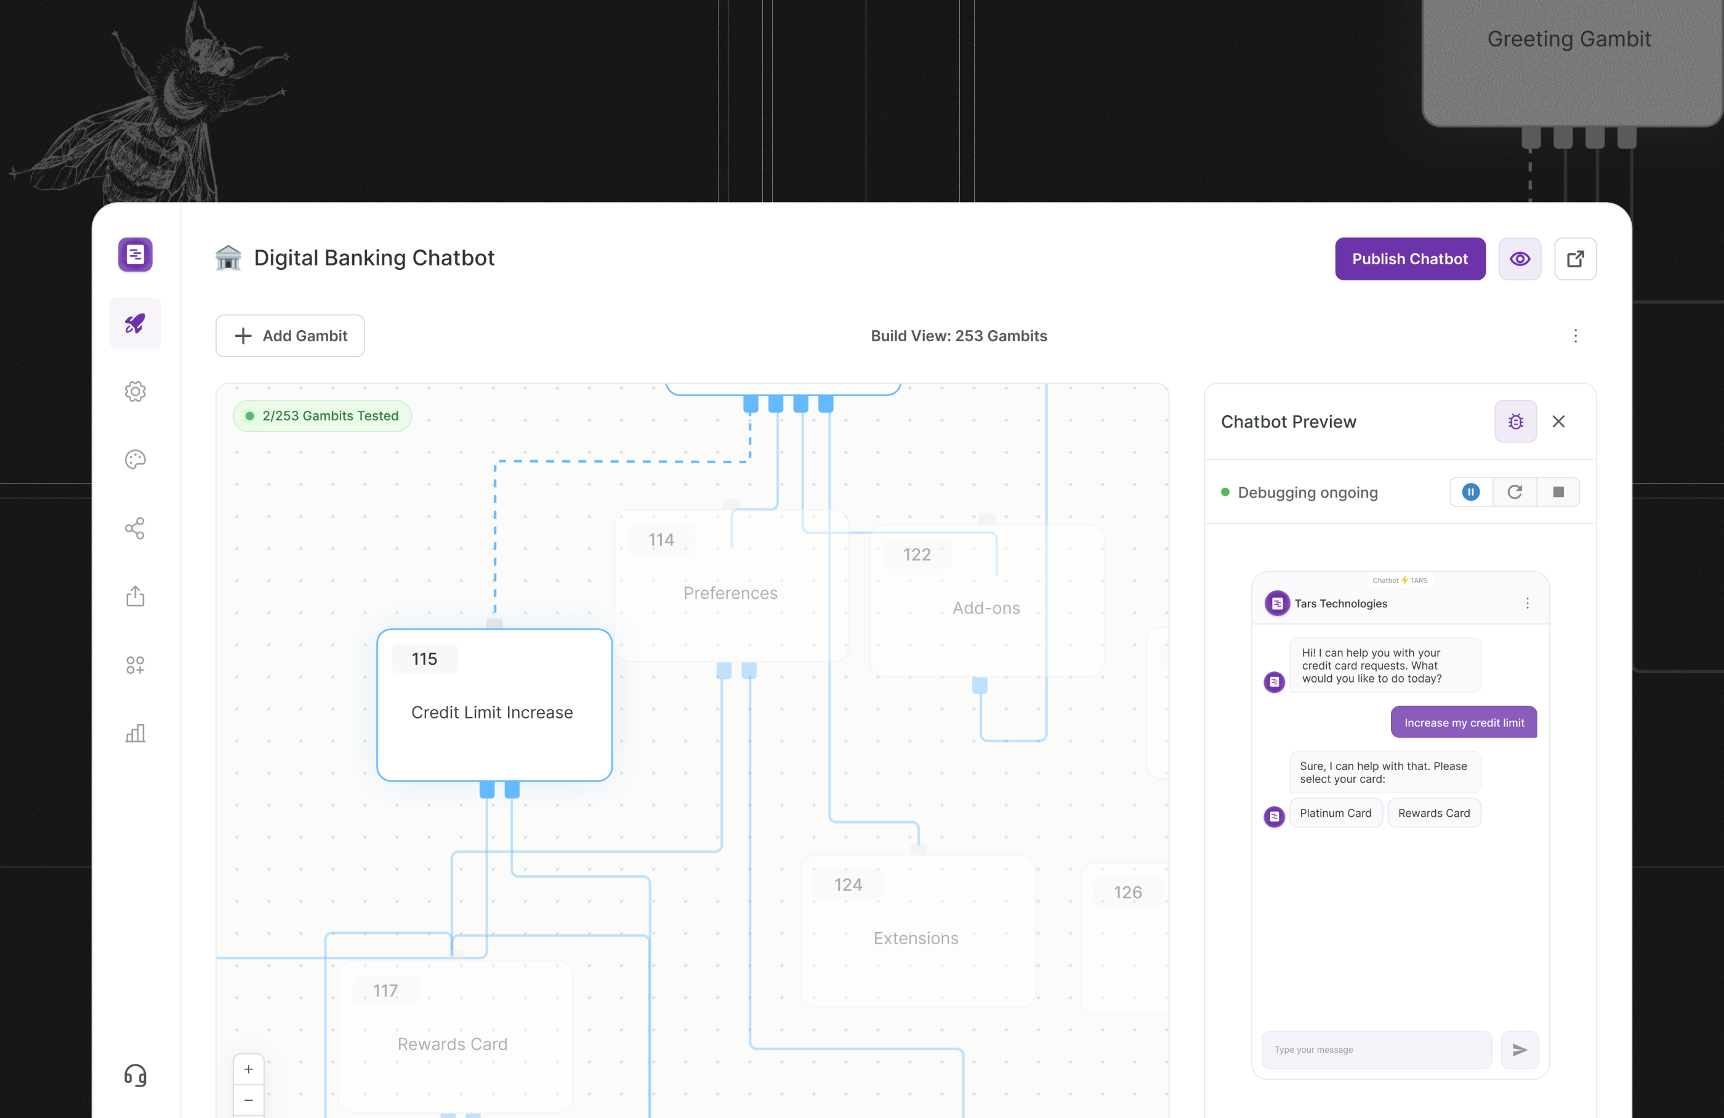This screenshot has height=1118, width=1724.
Task: Toggle the eye preview button
Action: pos(1520,259)
